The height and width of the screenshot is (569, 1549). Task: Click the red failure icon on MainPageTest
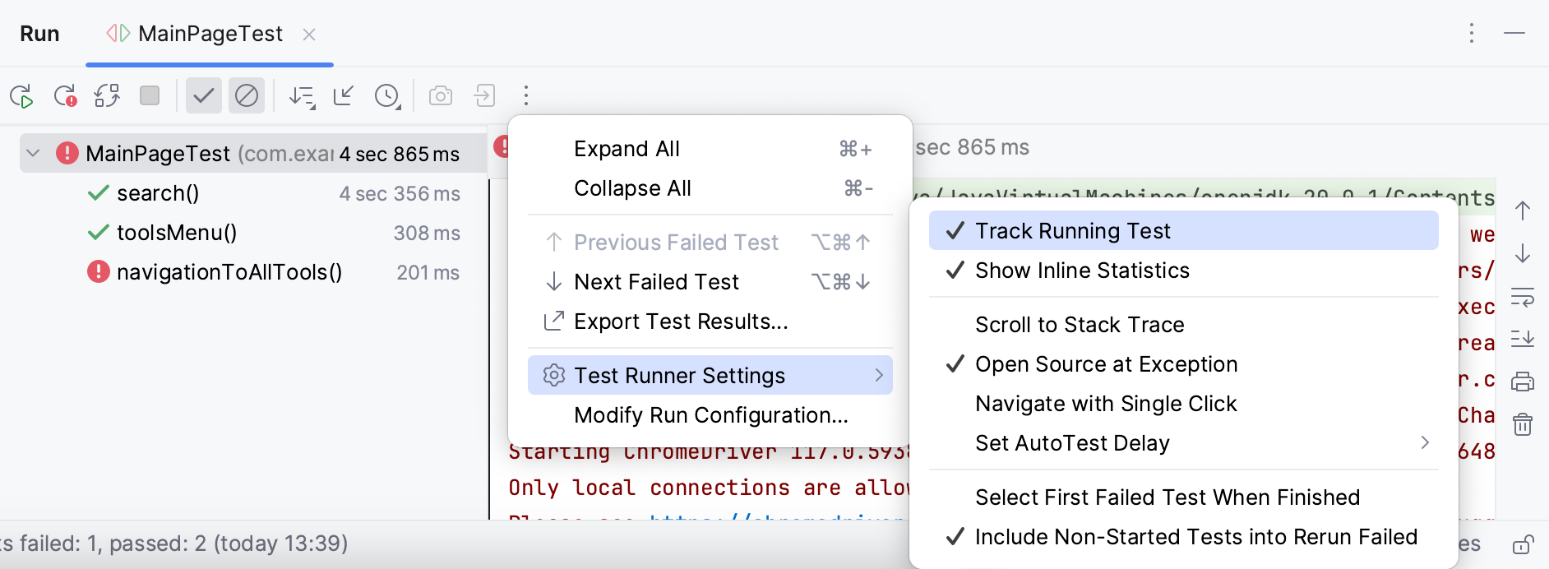[67, 153]
